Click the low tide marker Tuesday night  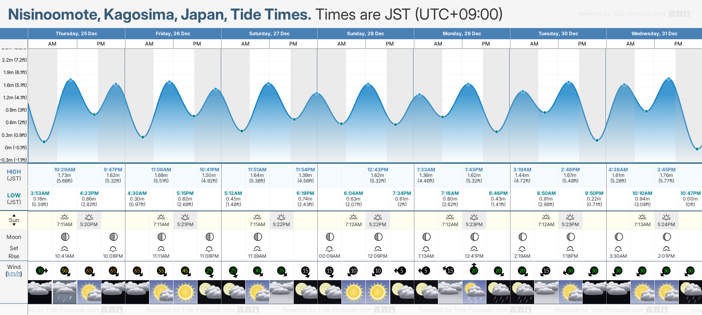coord(597,140)
